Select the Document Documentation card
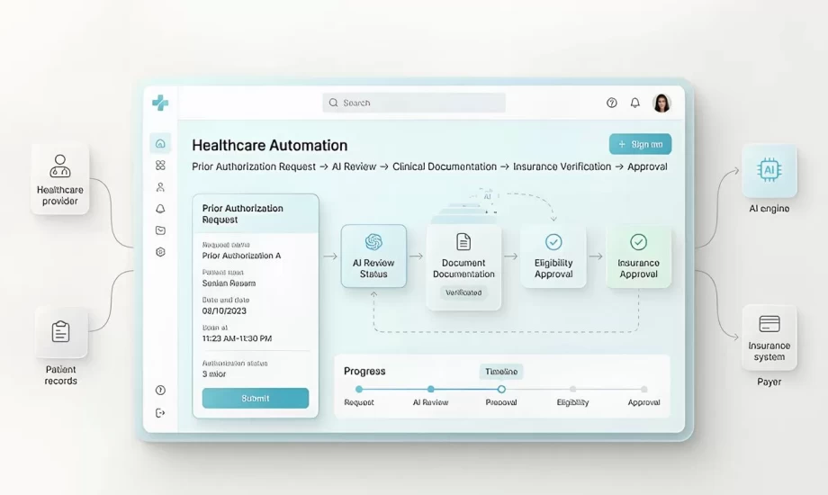Viewport: 828px width, 495px height. click(x=463, y=267)
